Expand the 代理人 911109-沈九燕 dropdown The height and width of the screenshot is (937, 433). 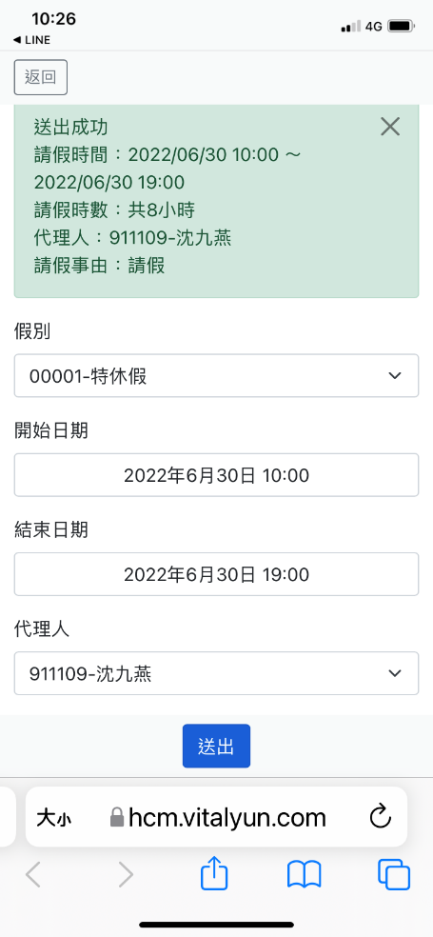coord(216,673)
